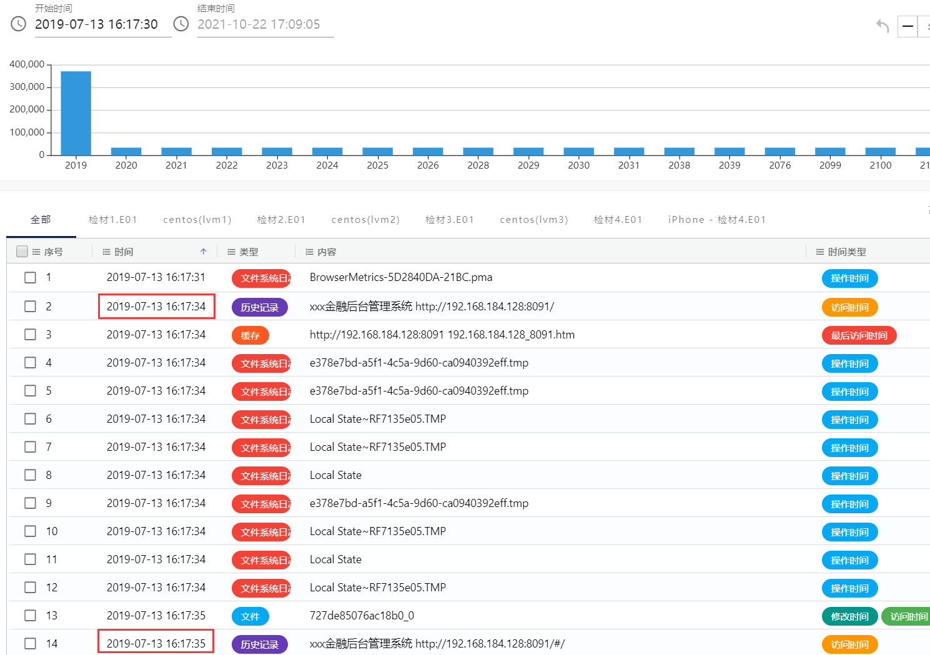Click the 修改时间 badge in row 13
This screenshot has width=930, height=655.
click(x=849, y=616)
